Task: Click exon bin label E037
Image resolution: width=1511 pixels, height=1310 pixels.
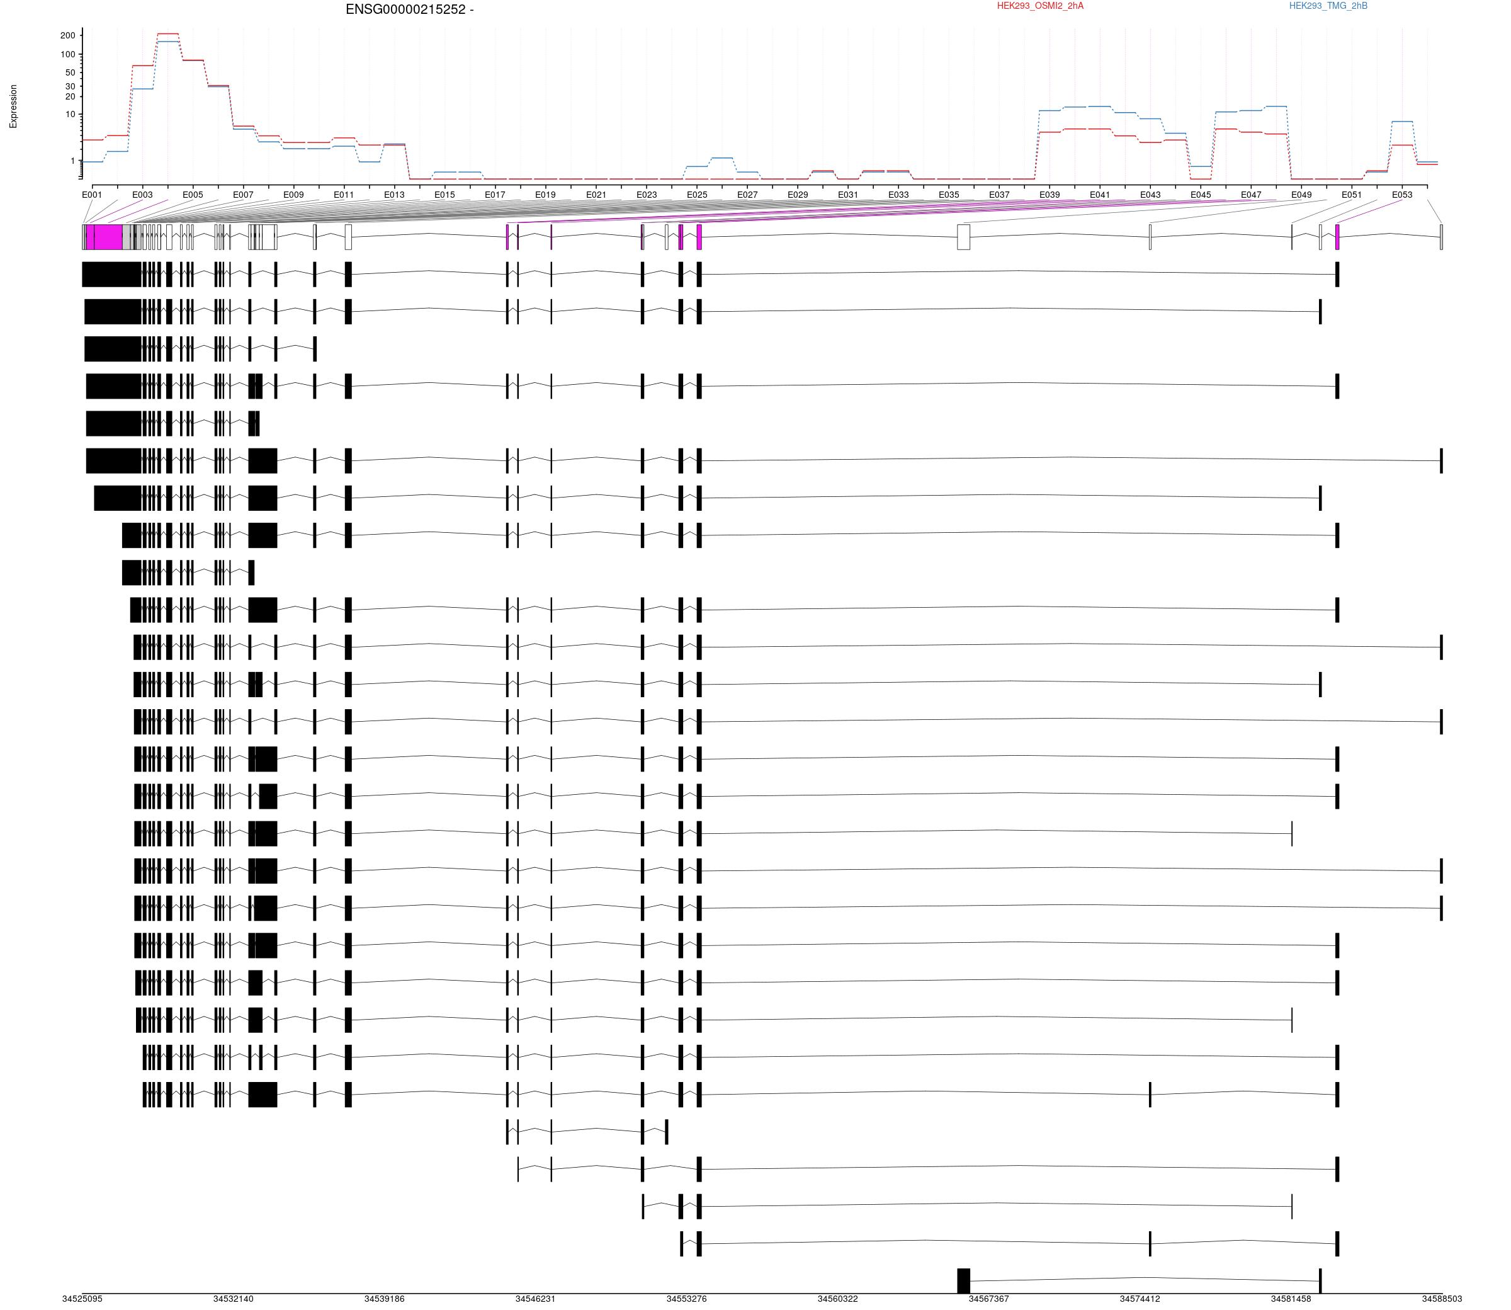Action: click(1000, 195)
